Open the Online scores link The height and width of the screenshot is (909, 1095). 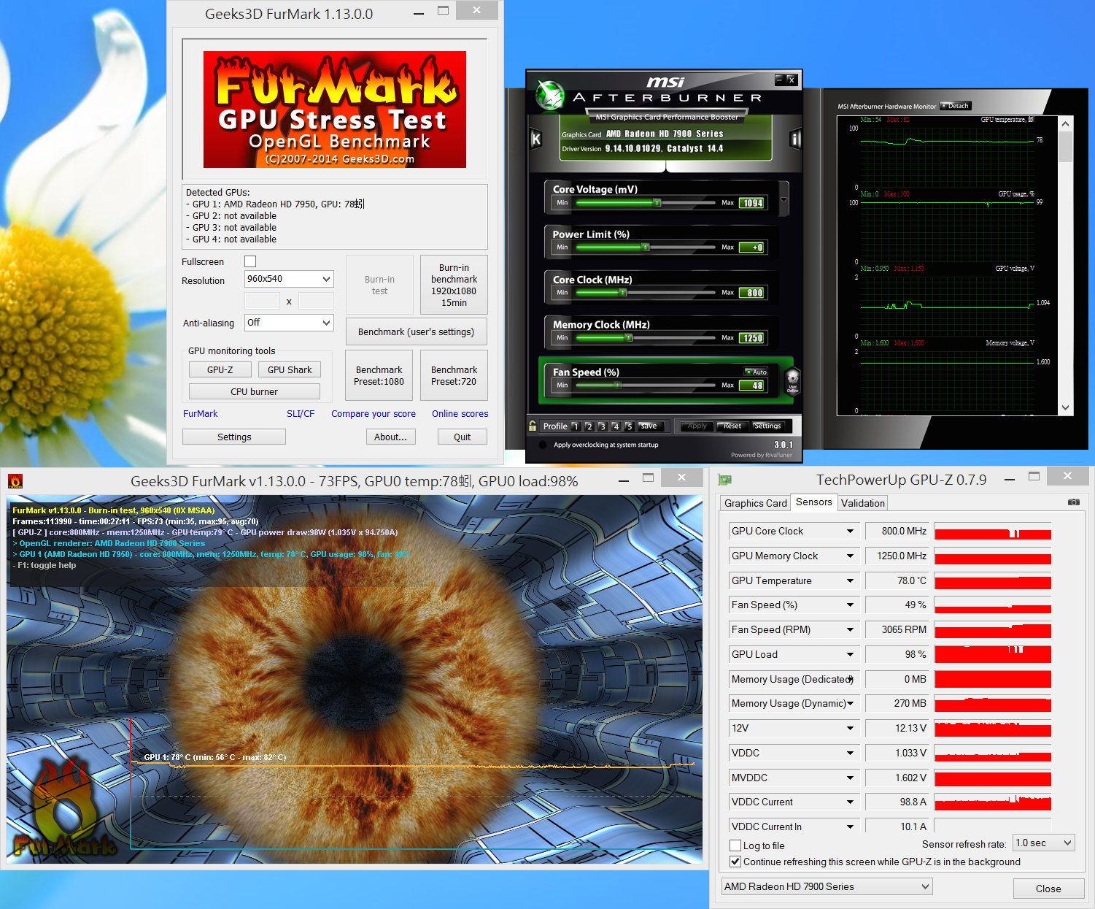point(460,413)
